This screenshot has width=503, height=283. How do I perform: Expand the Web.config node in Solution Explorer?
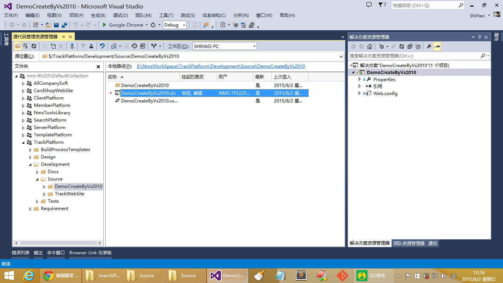[360, 93]
